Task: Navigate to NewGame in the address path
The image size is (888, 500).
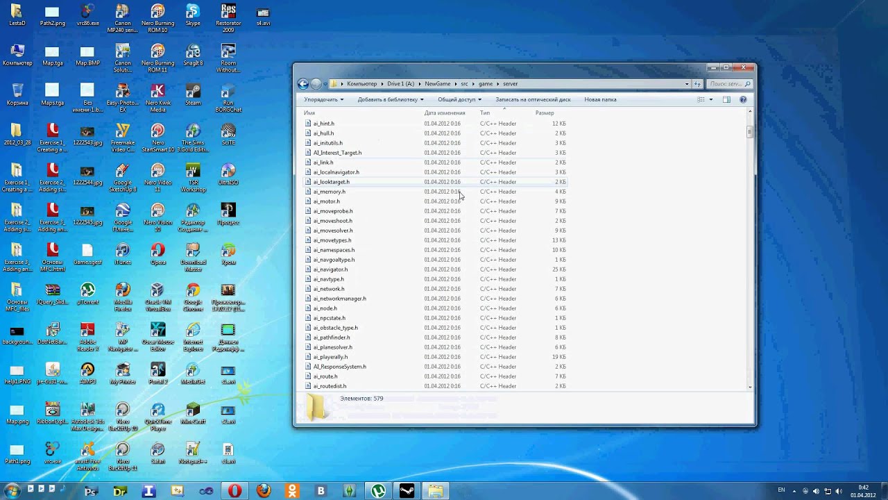Action: point(438,84)
